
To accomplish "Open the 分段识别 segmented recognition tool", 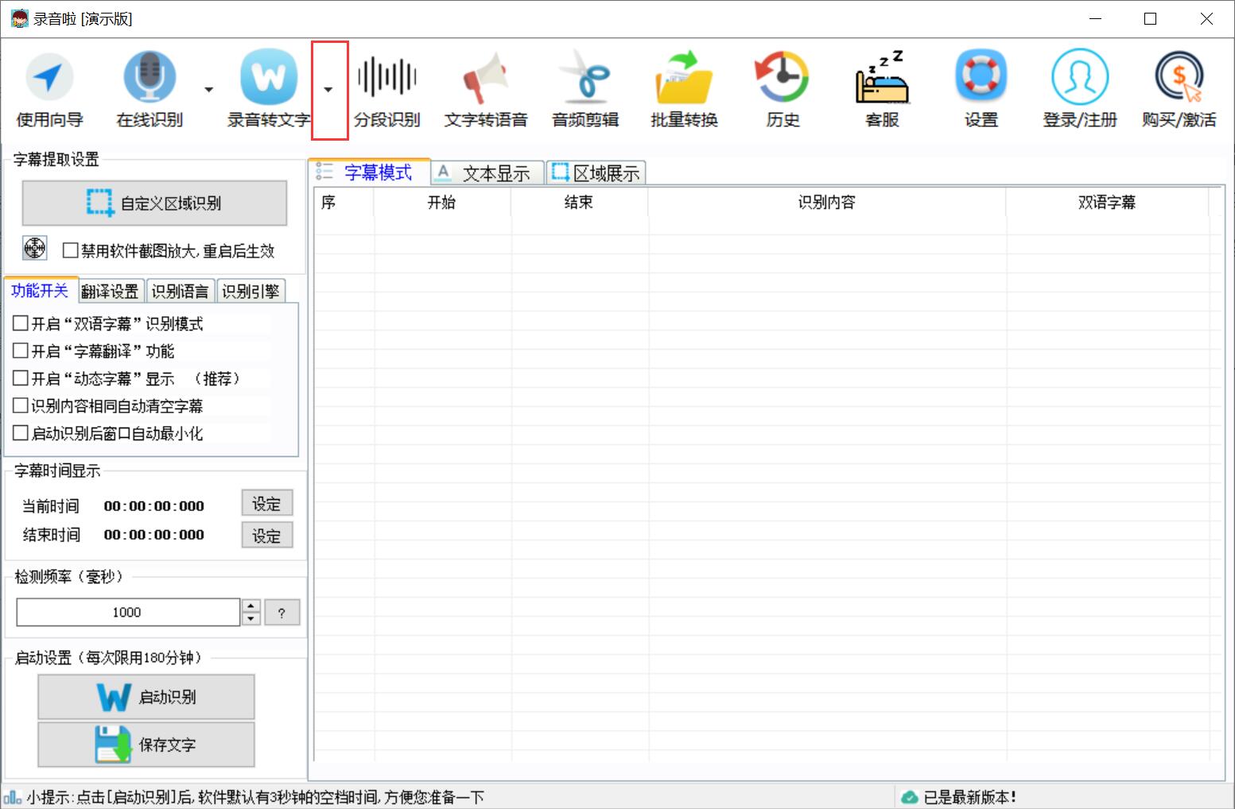I will click(387, 87).
